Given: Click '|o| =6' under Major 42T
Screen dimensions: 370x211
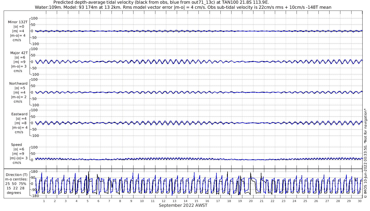Looking at the screenshot, I should (20, 57).
